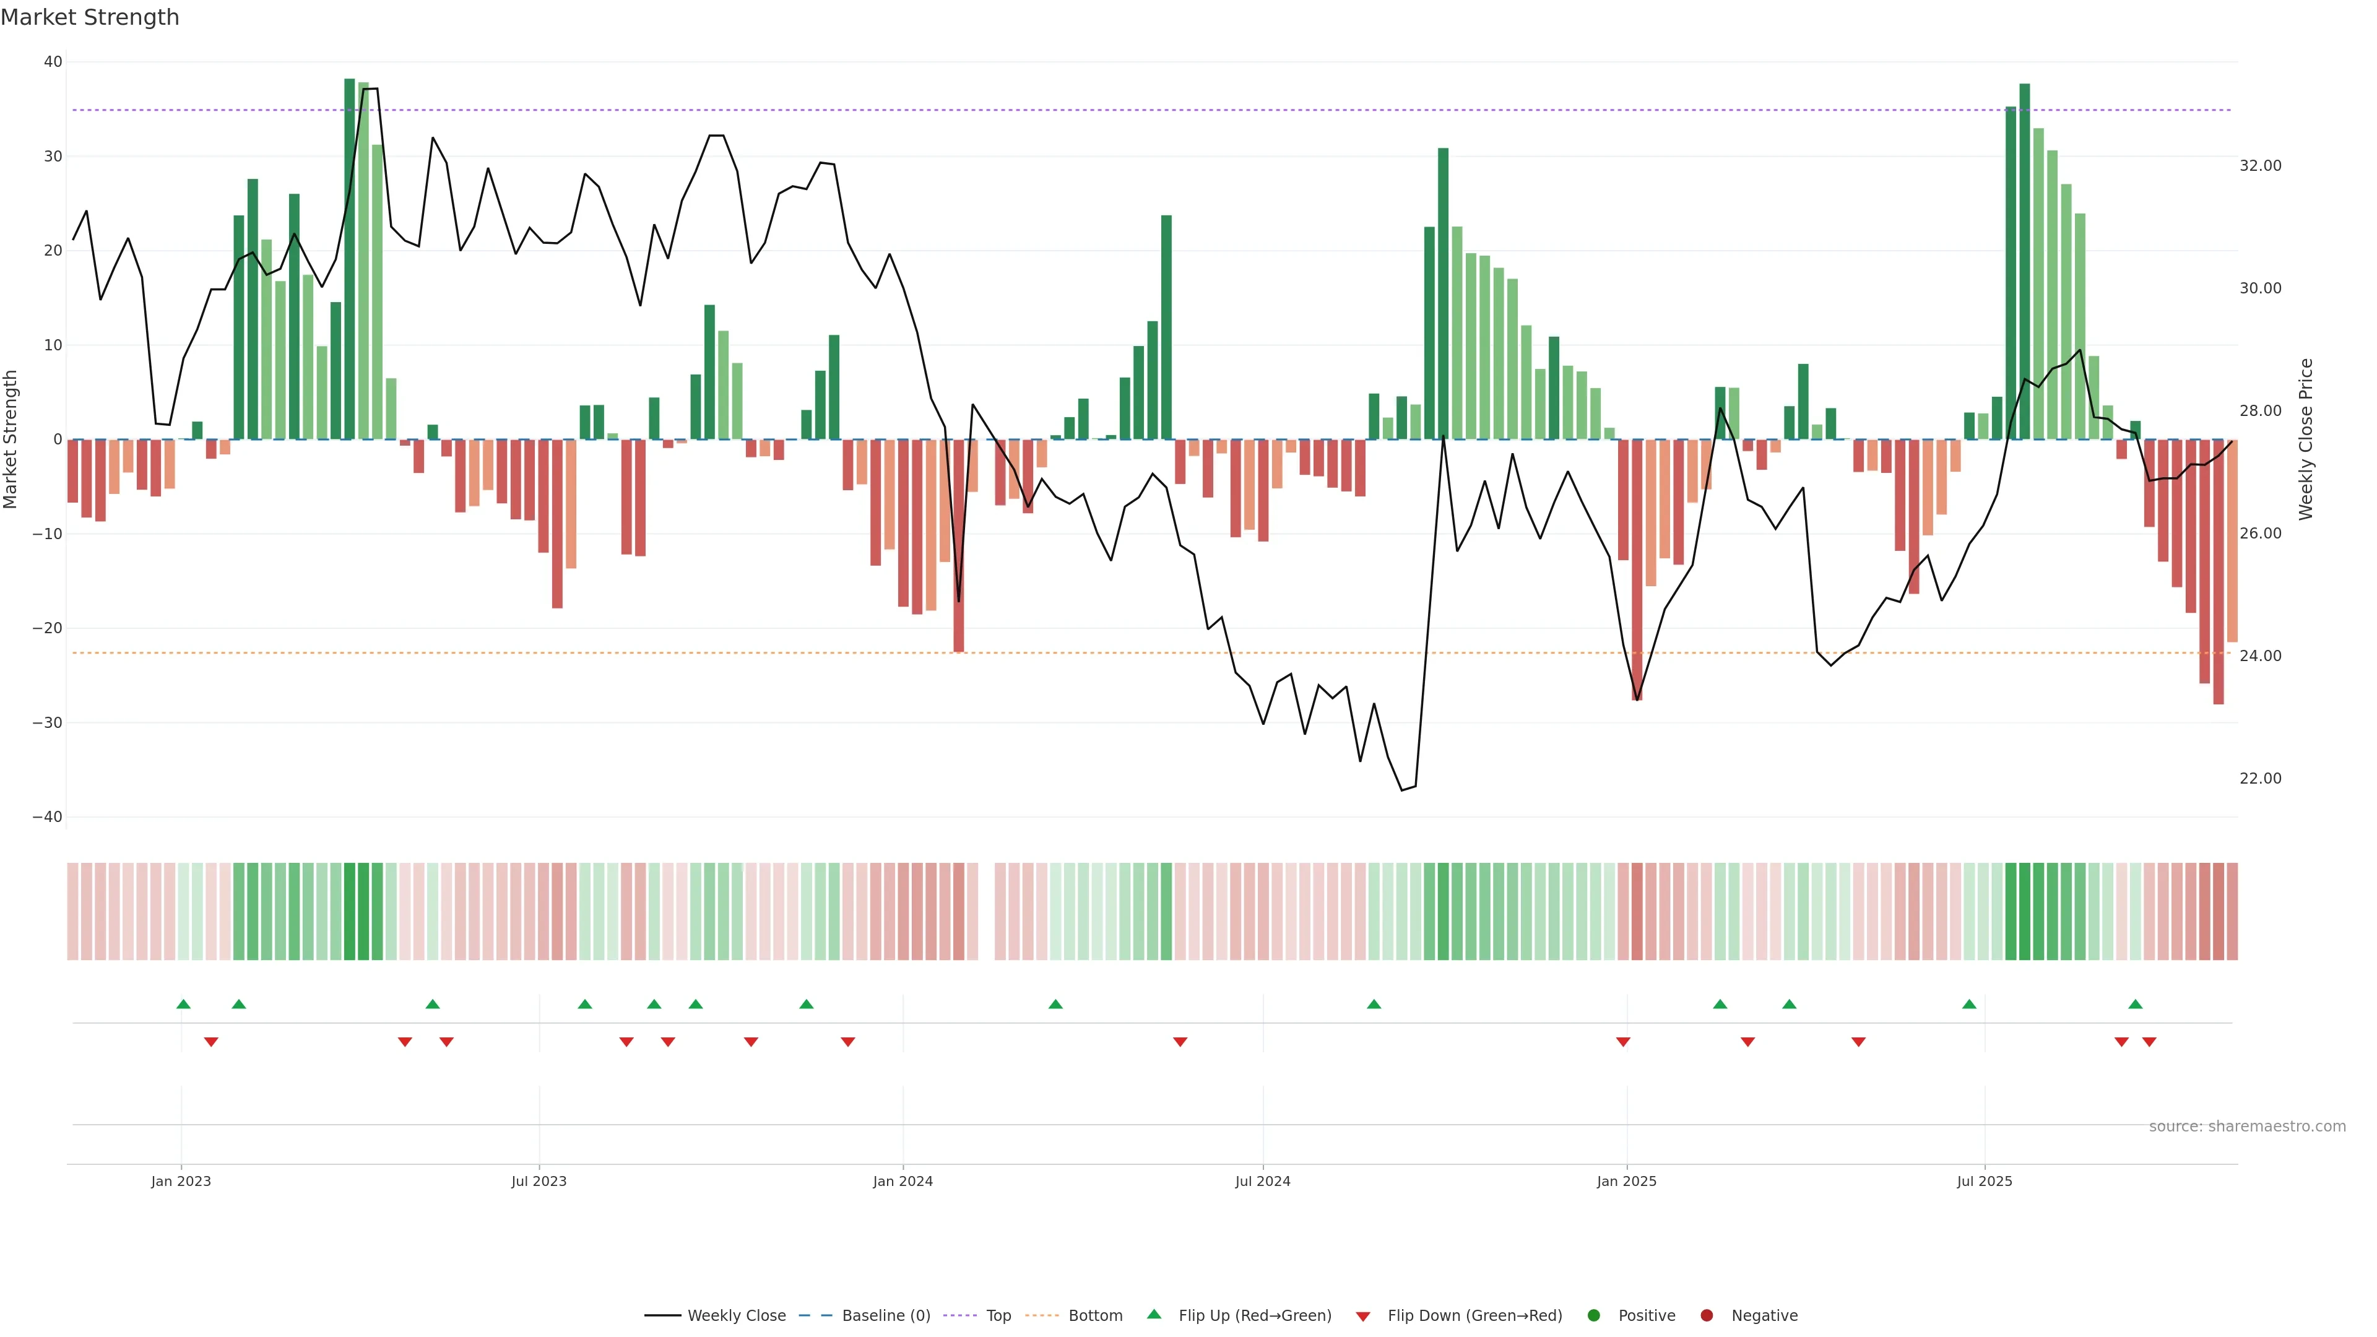The height and width of the screenshot is (1337, 2377).
Task: Click the 40 tick on Market Strength axis
Action: [53, 62]
